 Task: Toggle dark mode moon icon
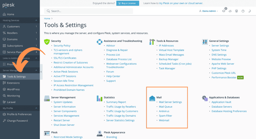[x=249, y=11]
